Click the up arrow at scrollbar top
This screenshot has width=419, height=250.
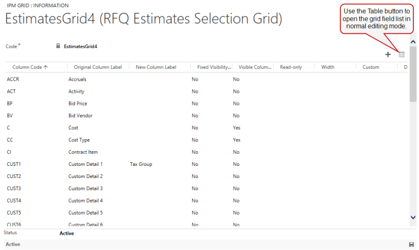pos(413,42)
